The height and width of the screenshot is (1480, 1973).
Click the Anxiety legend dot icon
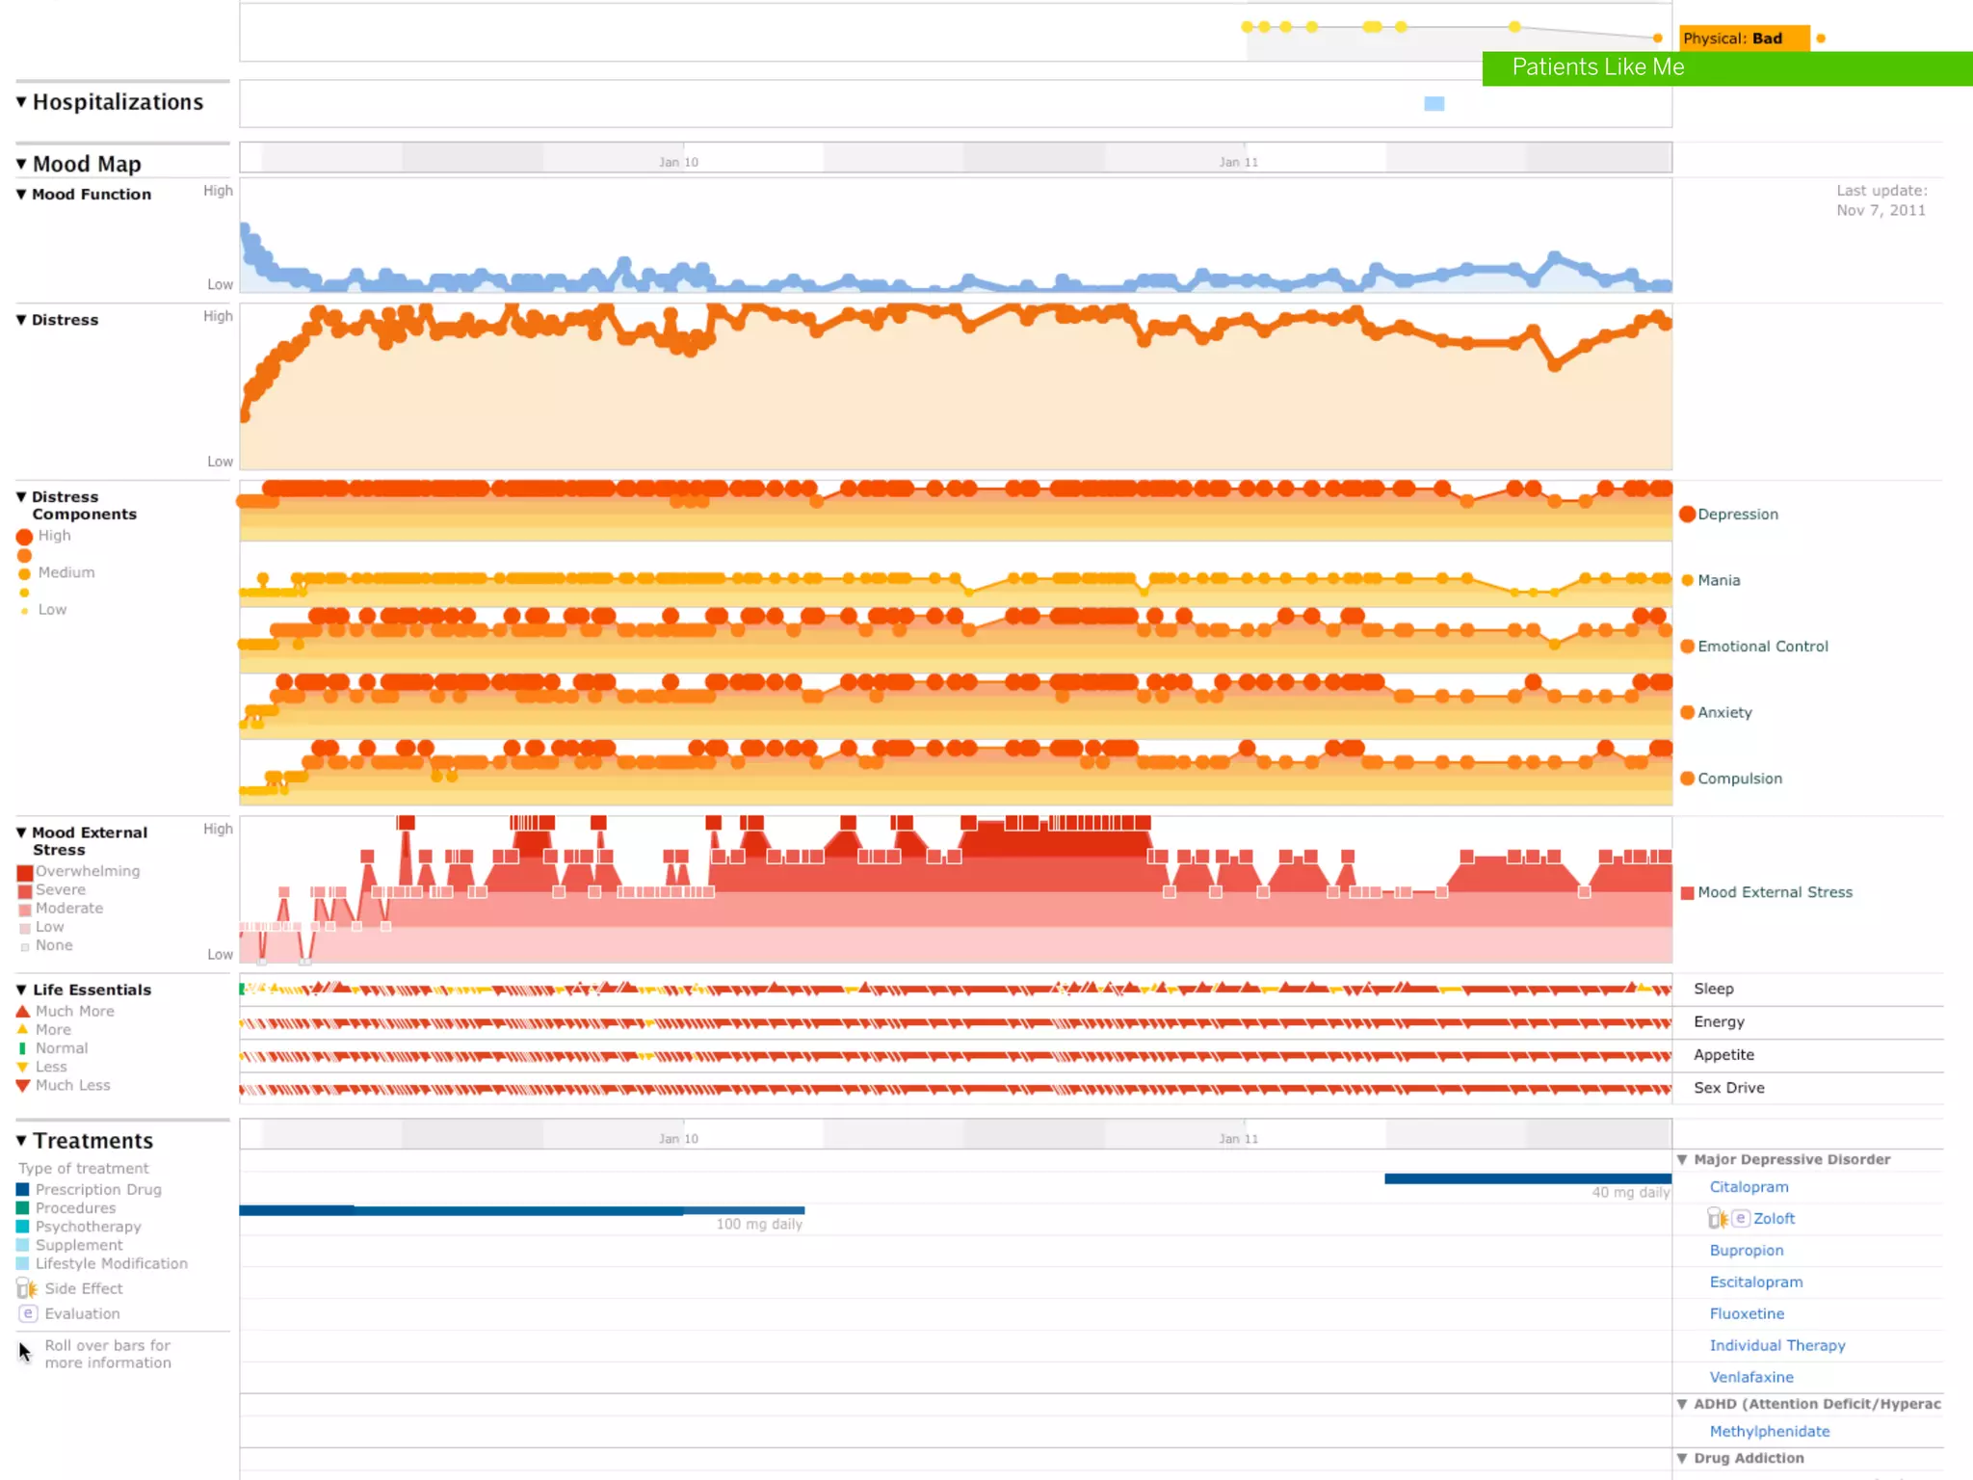[x=1687, y=712]
